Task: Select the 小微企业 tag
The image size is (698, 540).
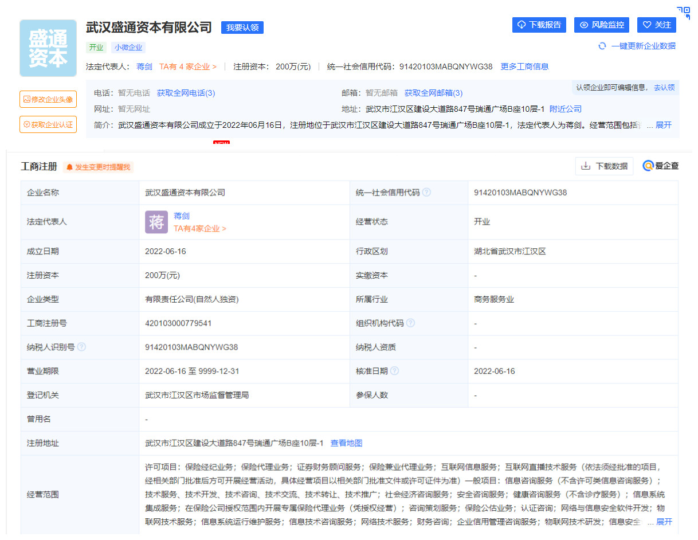Action: pos(128,48)
